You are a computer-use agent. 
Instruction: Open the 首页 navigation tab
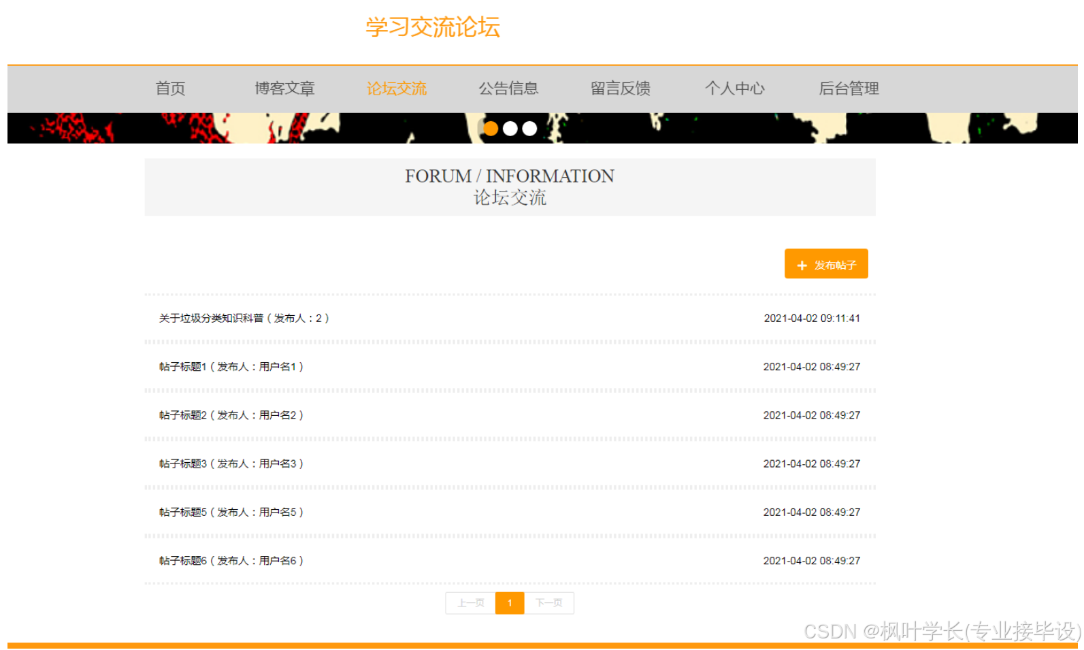(170, 88)
